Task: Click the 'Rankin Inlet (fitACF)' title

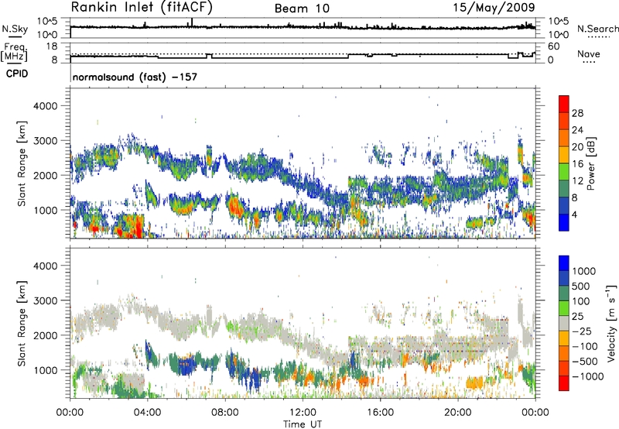Action: [142, 7]
